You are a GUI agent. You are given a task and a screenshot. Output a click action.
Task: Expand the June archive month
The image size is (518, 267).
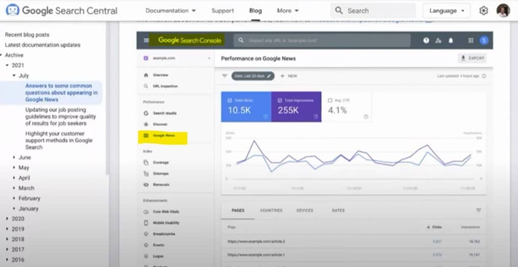pyautogui.click(x=14, y=157)
